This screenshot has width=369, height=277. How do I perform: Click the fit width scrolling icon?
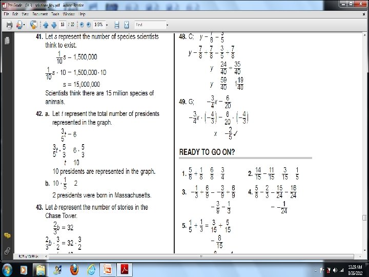pyautogui.click(x=117, y=25)
